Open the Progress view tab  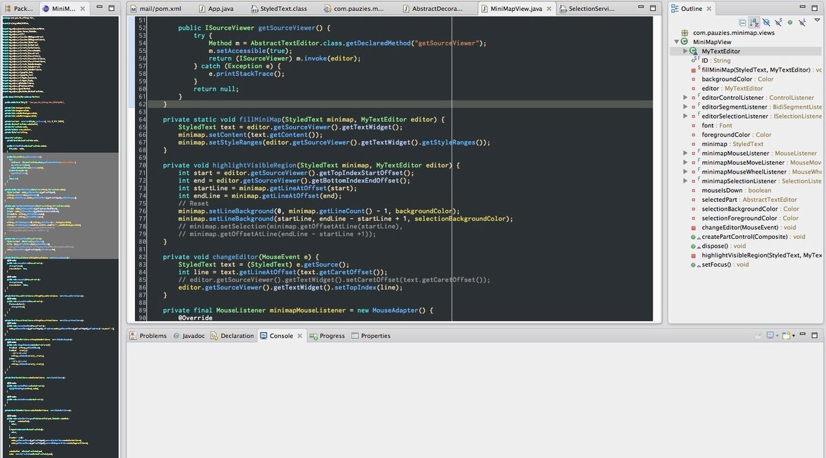coord(326,336)
